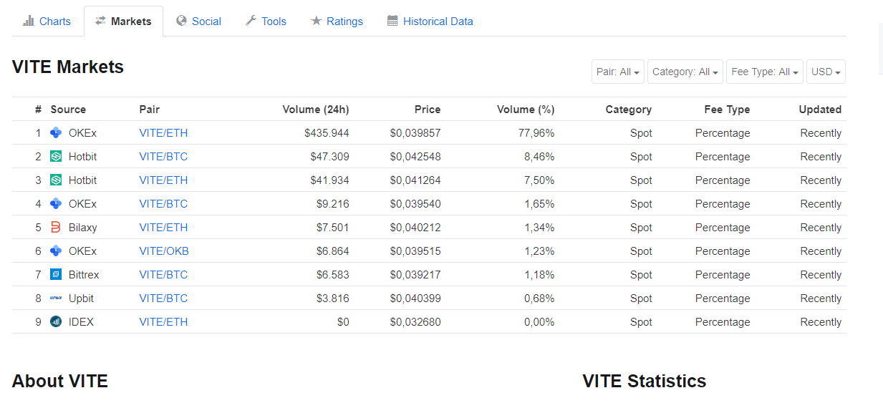Go to the Tools tab

[x=266, y=21]
